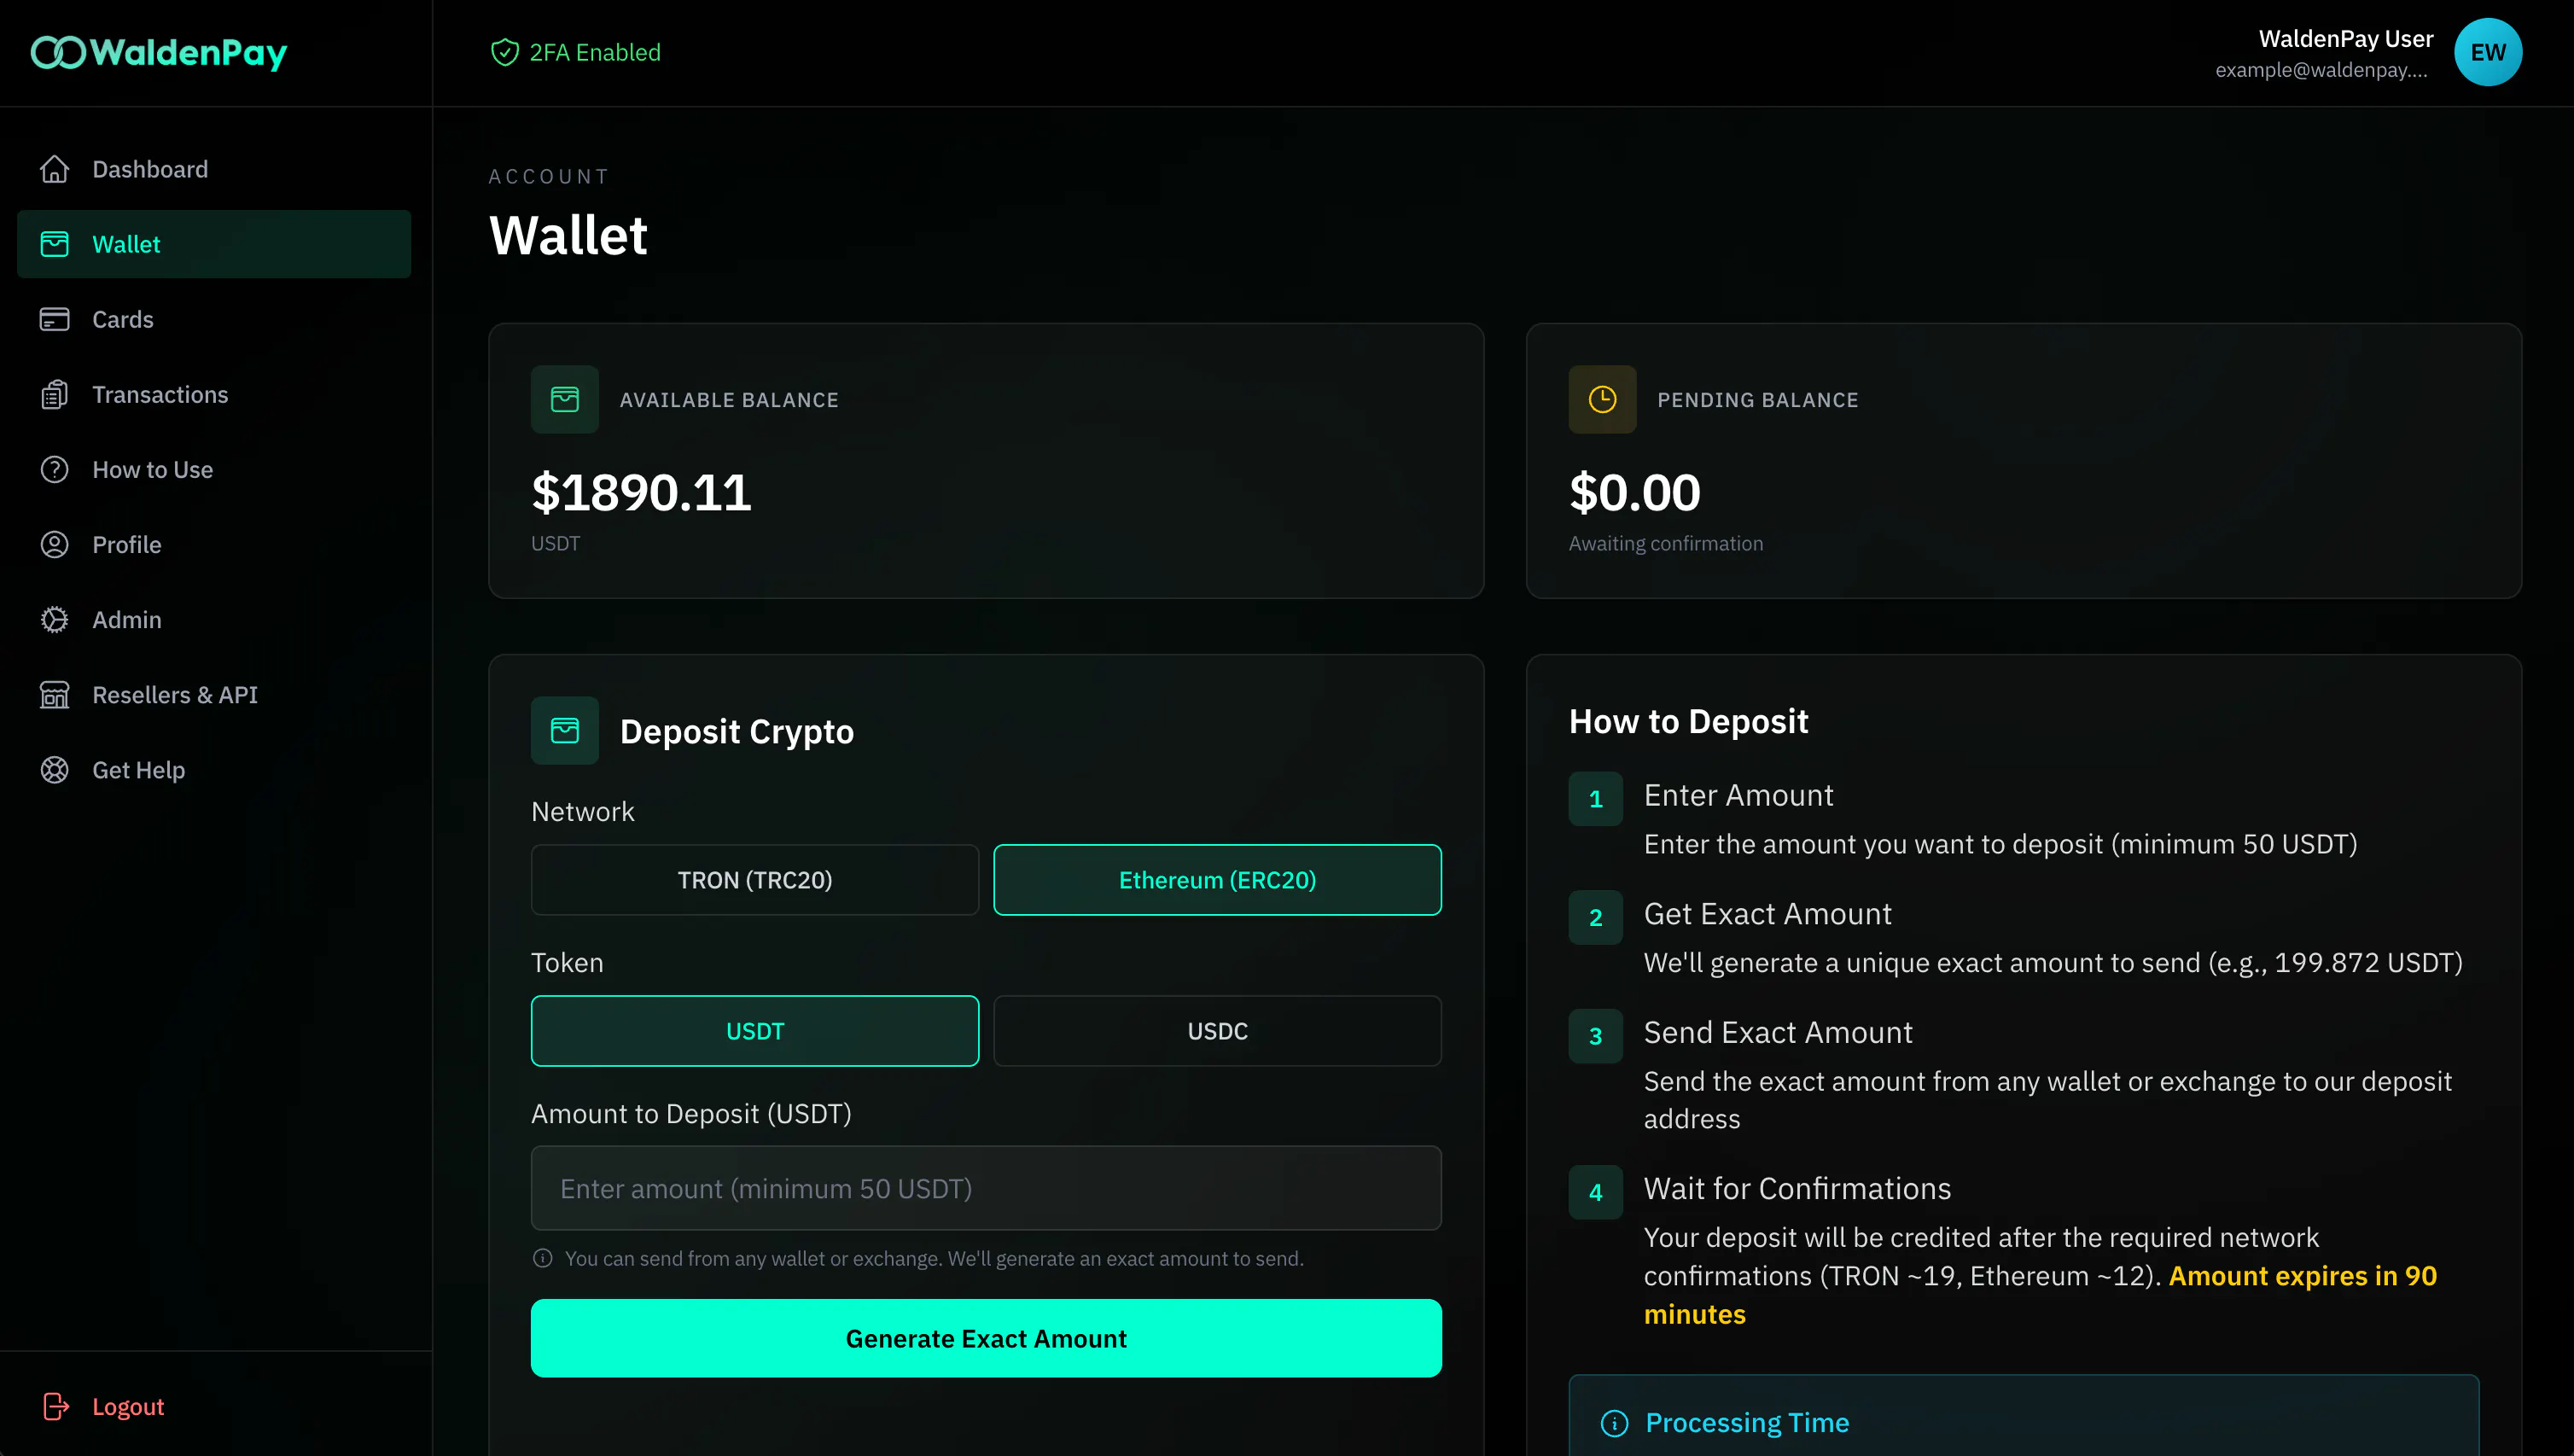Image resolution: width=2574 pixels, height=1456 pixels.
Task: Click the Cards sidebar icon
Action: 55,319
